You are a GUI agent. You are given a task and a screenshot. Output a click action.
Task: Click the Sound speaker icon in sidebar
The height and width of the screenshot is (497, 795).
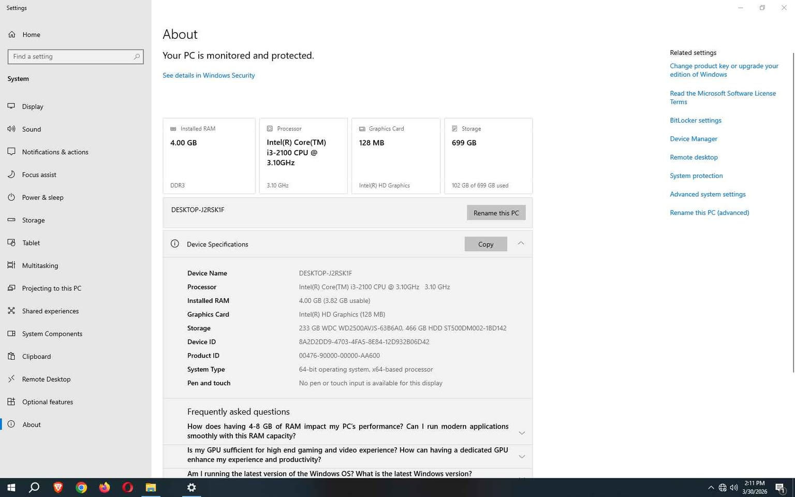[11, 129]
